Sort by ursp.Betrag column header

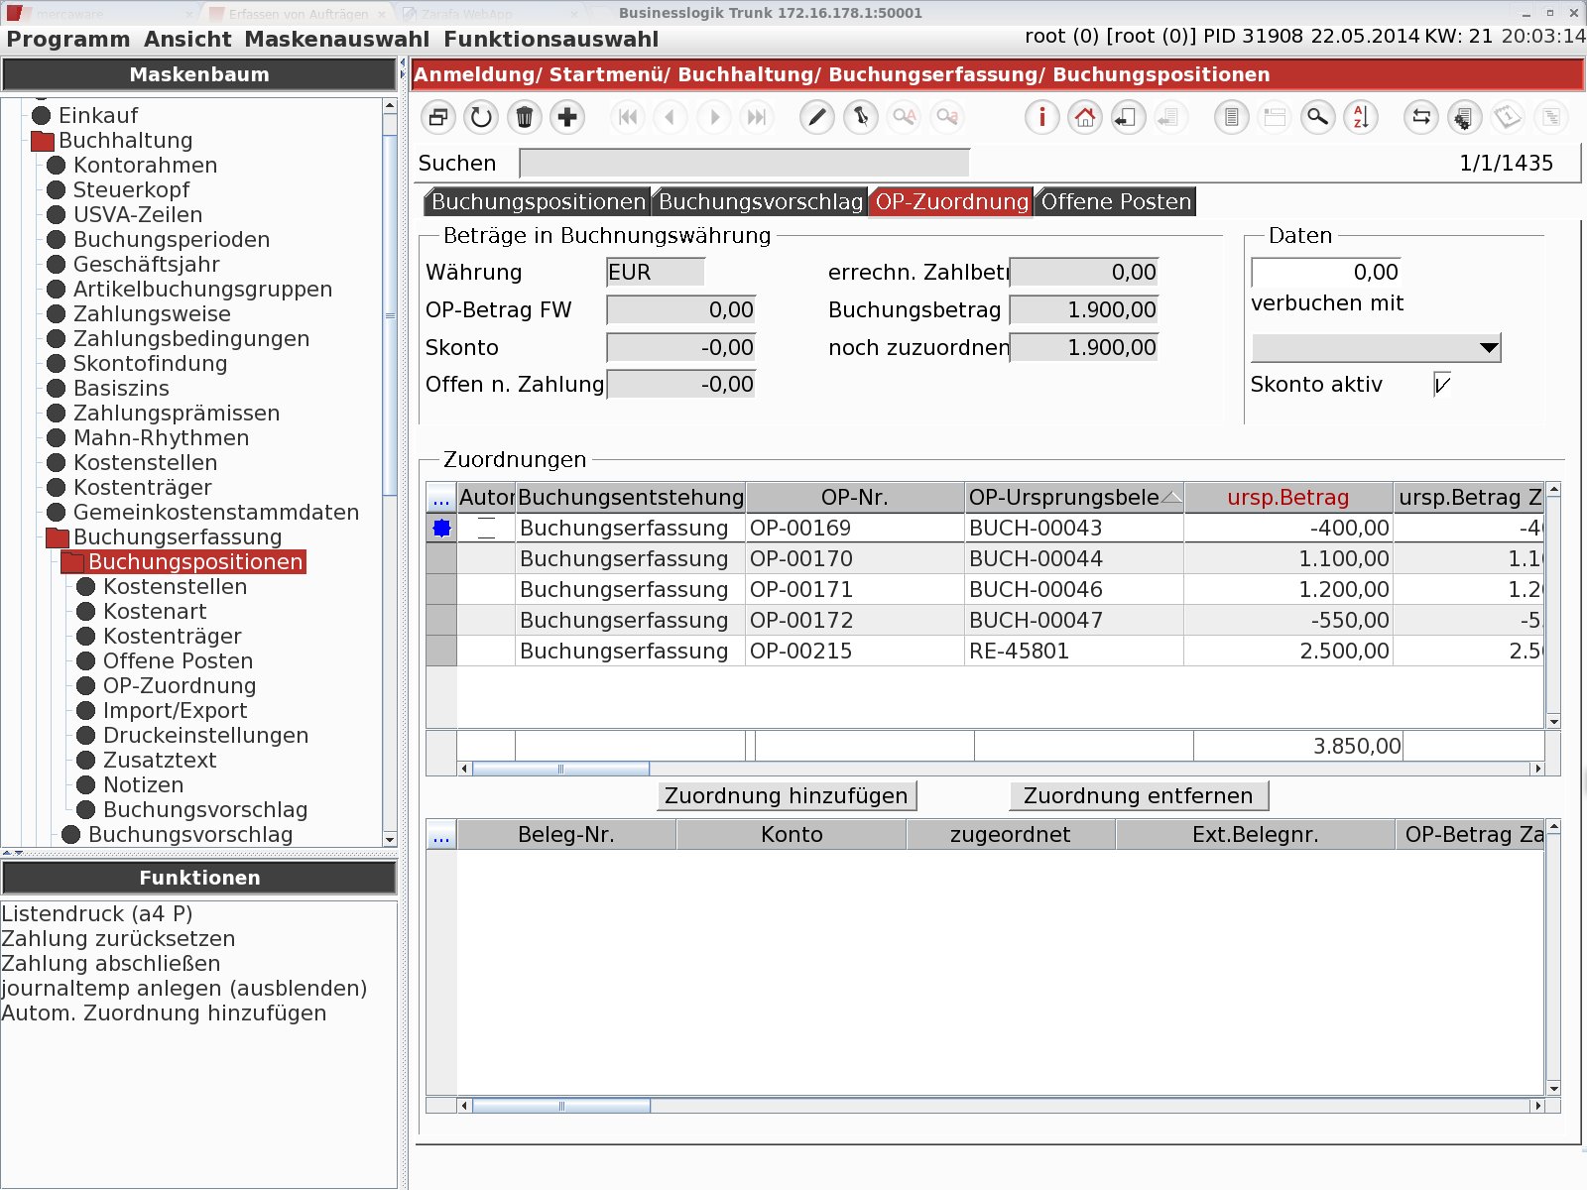point(1287,498)
